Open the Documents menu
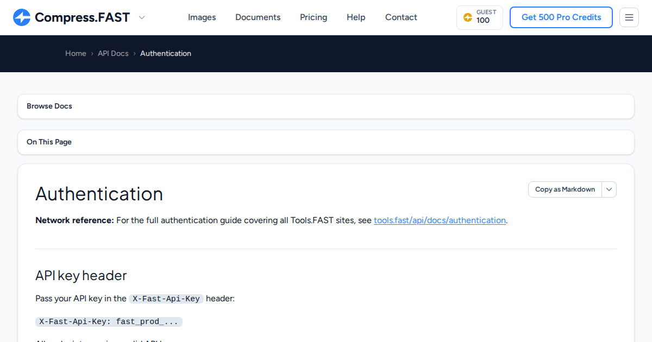The height and width of the screenshot is (342, 652). pos(258,17)
